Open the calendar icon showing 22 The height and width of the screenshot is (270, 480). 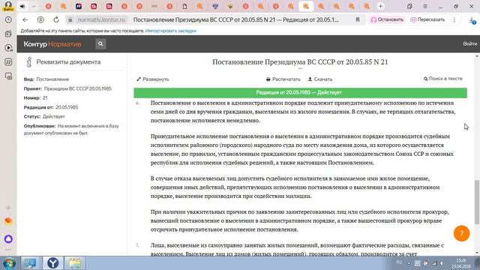(8, 62)
